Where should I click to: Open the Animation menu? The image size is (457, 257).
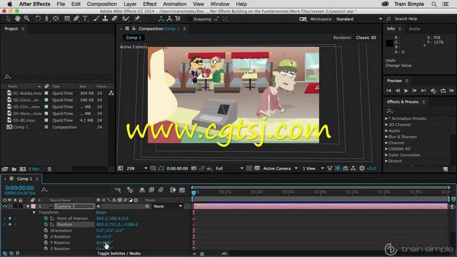175,4
